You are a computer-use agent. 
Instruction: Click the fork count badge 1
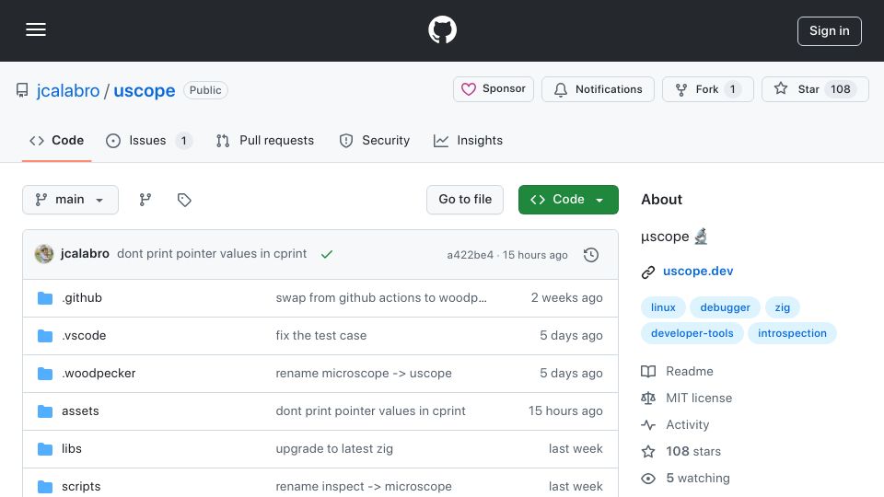[732, 89]
